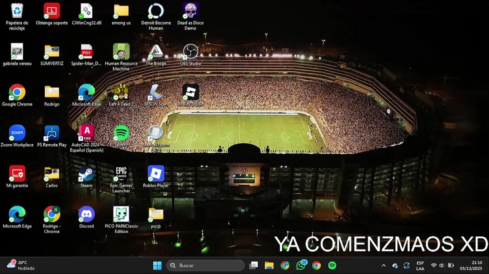Show hidden tray icons chevron
This screenshot has width=489, height=274.
pyautogui.click(x=384, y=266)
